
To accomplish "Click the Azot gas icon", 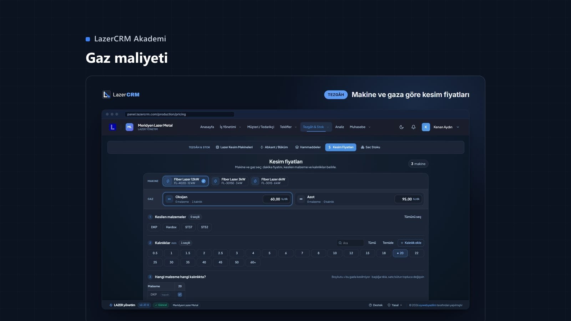I will pos(301,199).
